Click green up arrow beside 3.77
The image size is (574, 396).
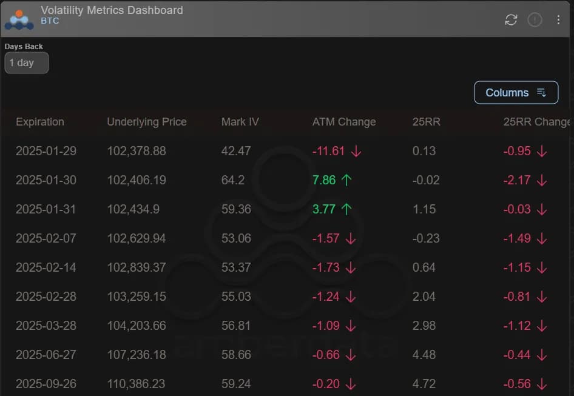(x=346, y=209)
